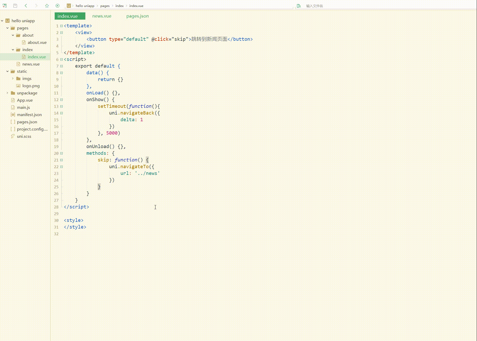Click the run play icon in toolbar
This screenshot has height=341, width=477.
57,6
